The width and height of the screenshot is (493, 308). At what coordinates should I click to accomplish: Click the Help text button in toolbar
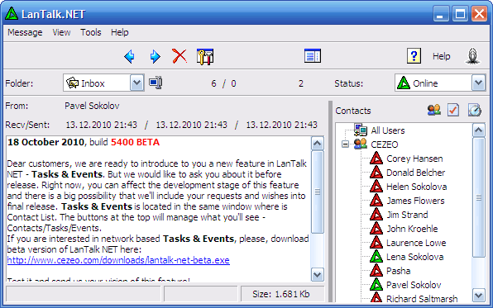pyautogui.click(x=441, y=56)
